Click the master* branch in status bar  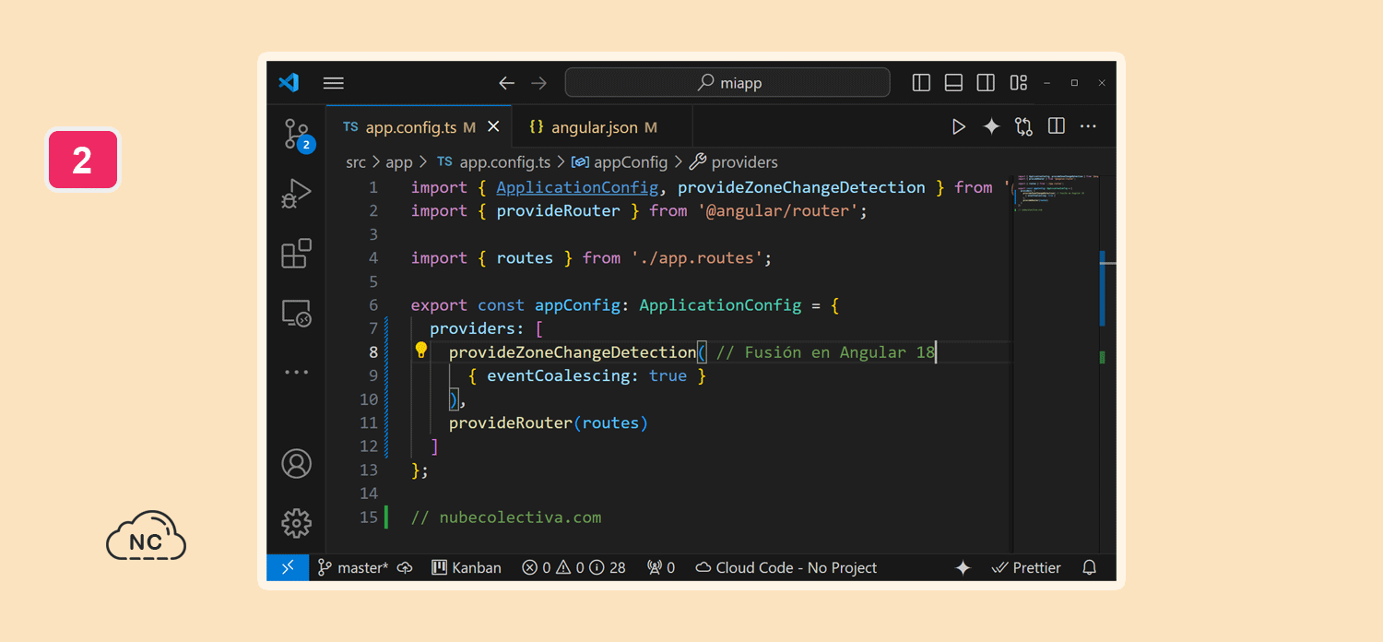pos(353,568)
